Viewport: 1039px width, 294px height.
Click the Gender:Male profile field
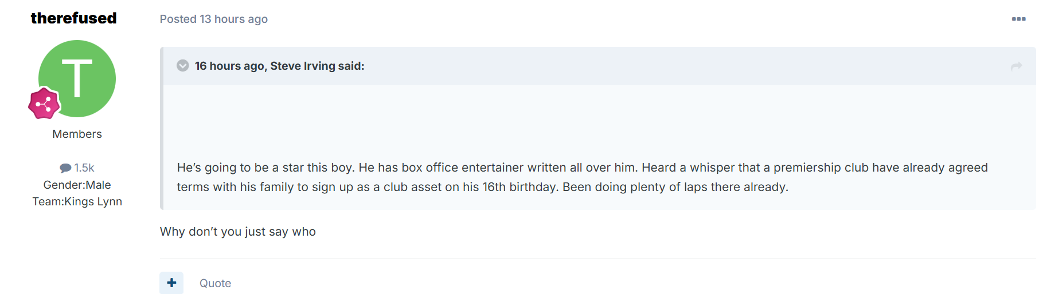tap(77, 185)
